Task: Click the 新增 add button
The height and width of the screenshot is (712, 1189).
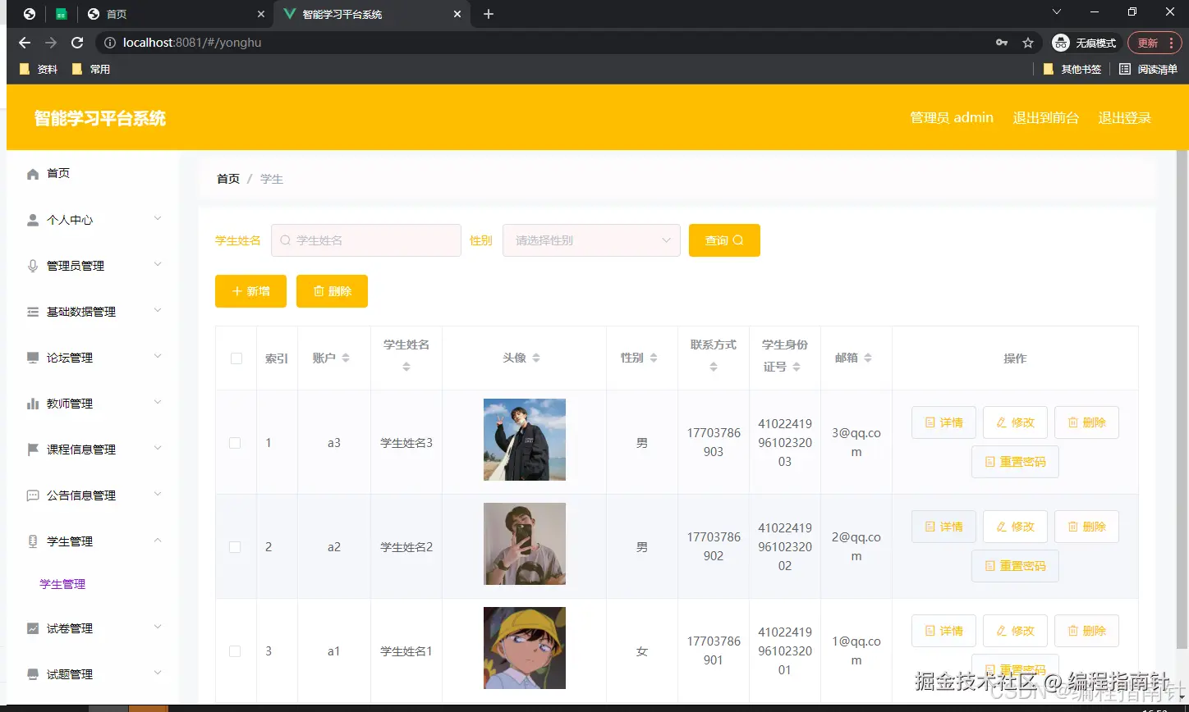Action: click(x=250, y=291)
